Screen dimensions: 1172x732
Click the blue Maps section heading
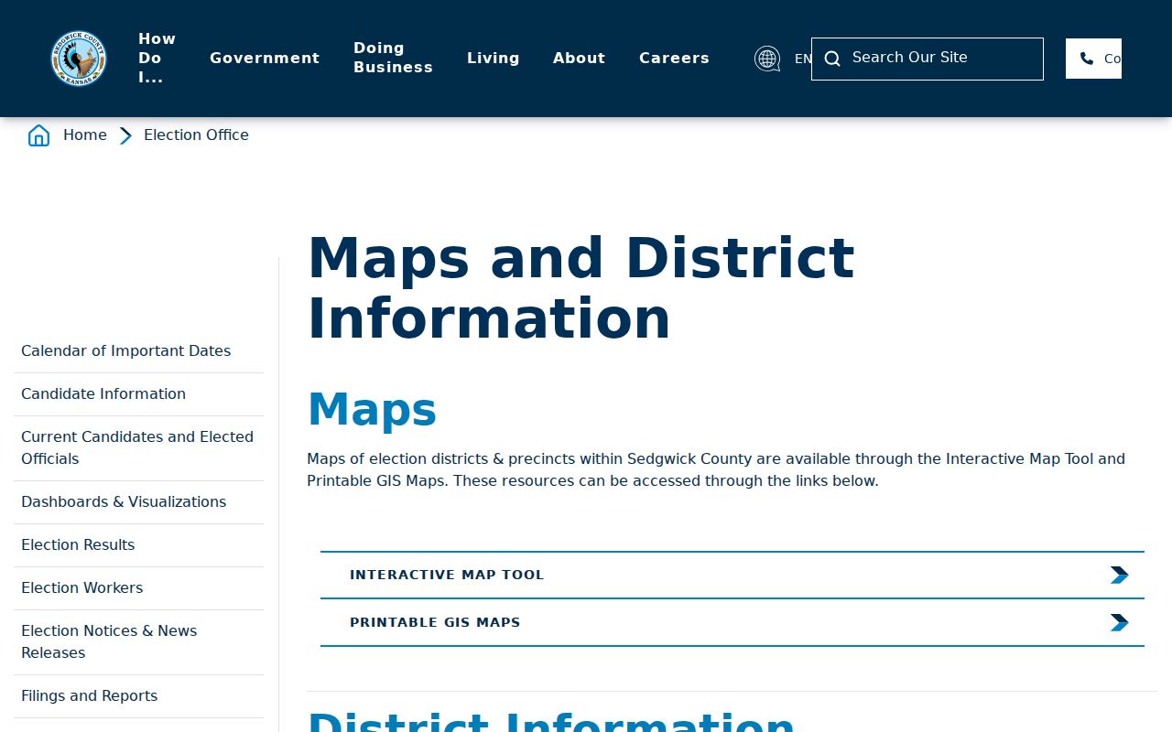(372, 409)
